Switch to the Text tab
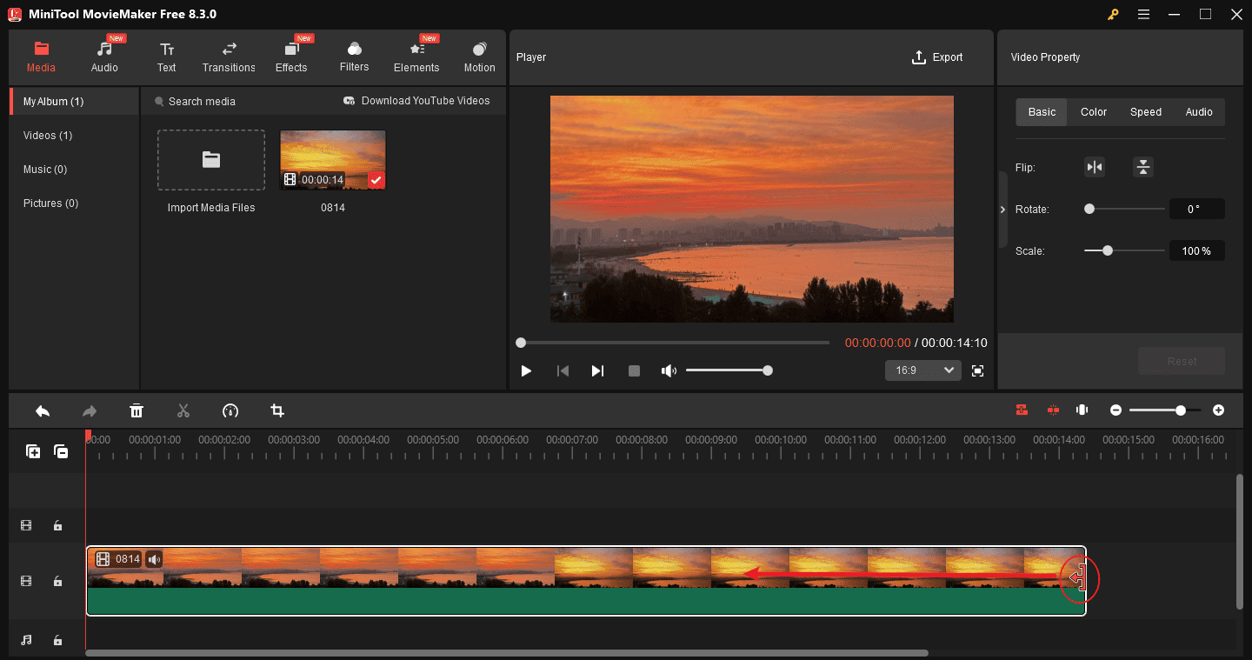Viewport: 1252px width, 660px height. (x=167, y=57)
